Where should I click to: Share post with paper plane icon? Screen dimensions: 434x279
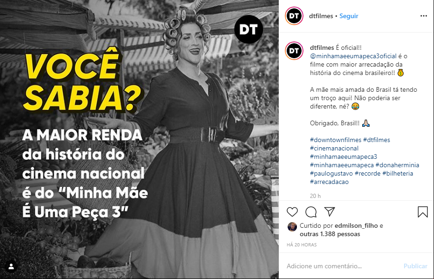pyautogui.click(x=330, y=211)
